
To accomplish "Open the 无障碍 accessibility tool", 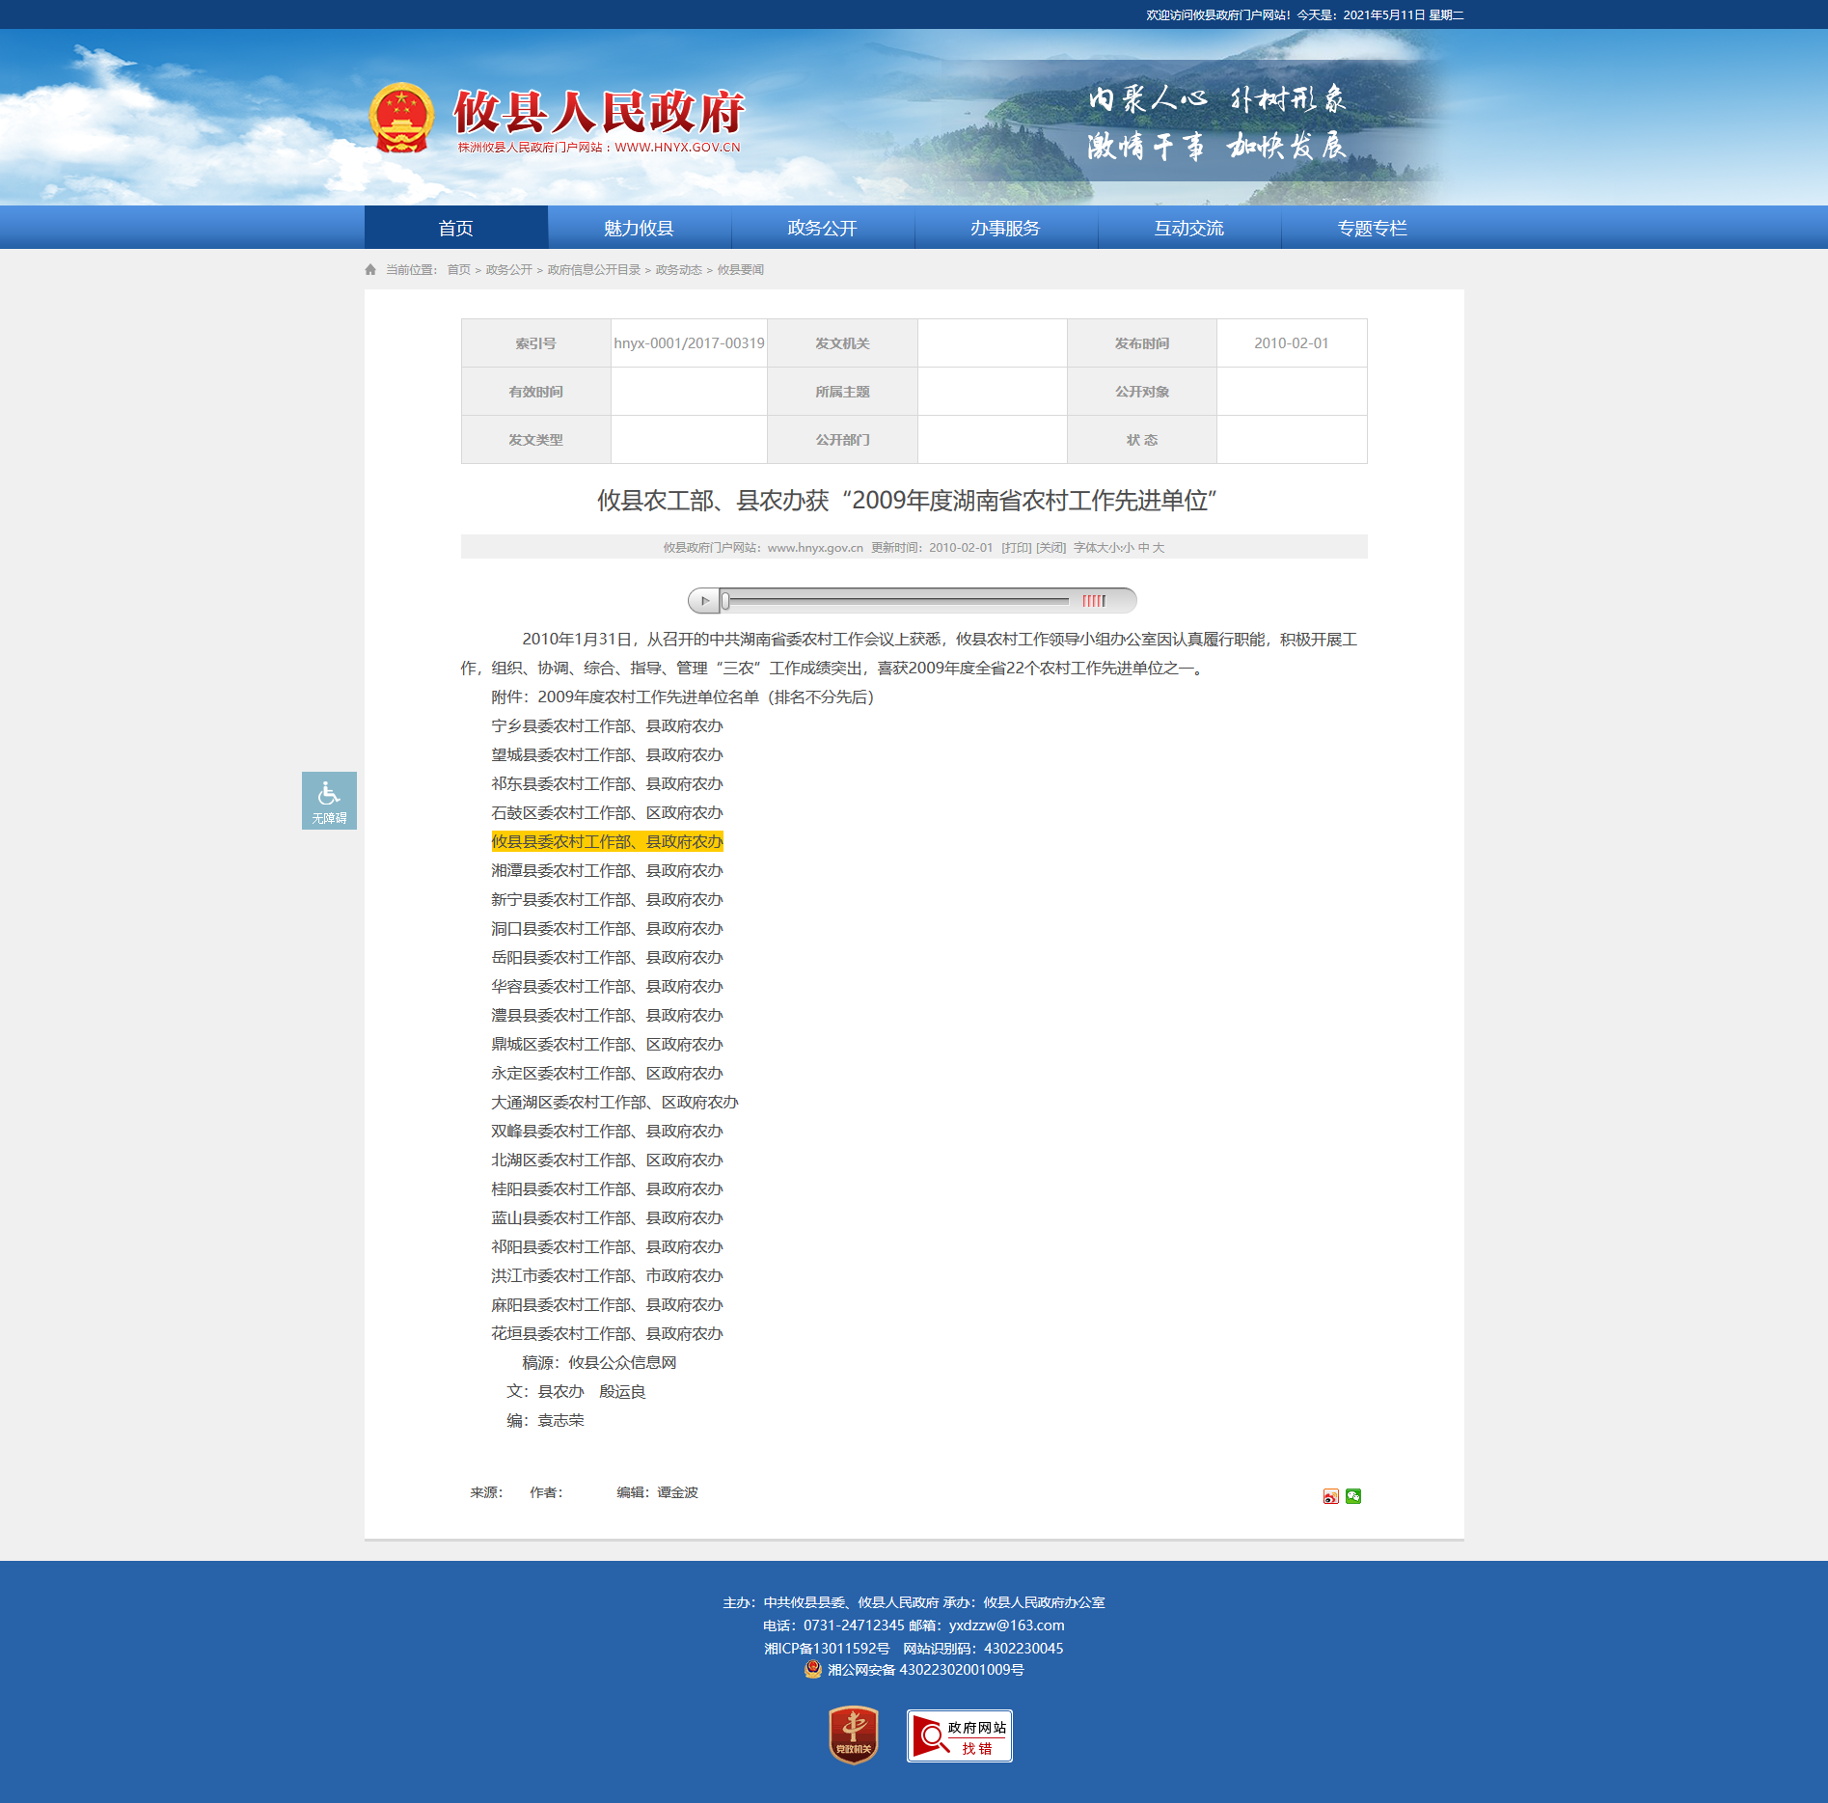I will tap(329, 801).
